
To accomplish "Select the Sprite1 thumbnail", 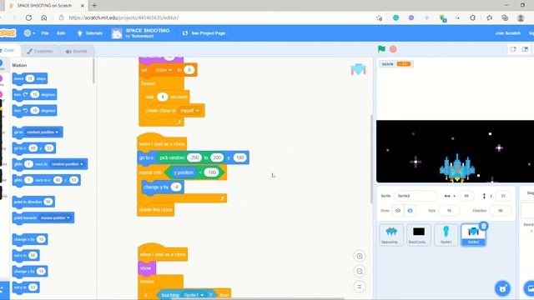I will pos(446,234).
